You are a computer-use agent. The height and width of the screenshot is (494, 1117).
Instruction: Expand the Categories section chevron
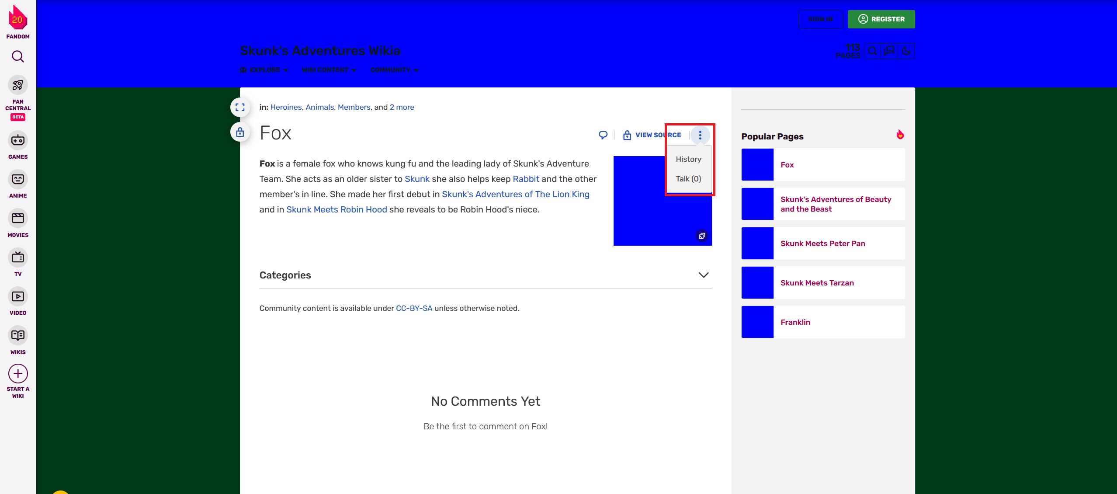(x=703, y=275)
